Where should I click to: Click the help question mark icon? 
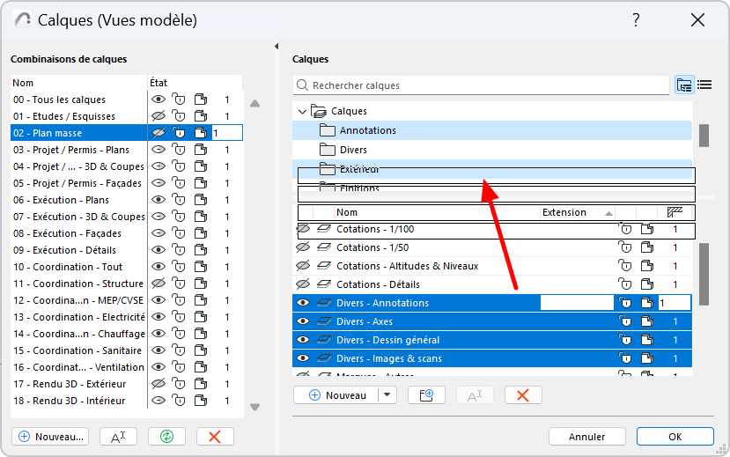pos(636,20)
